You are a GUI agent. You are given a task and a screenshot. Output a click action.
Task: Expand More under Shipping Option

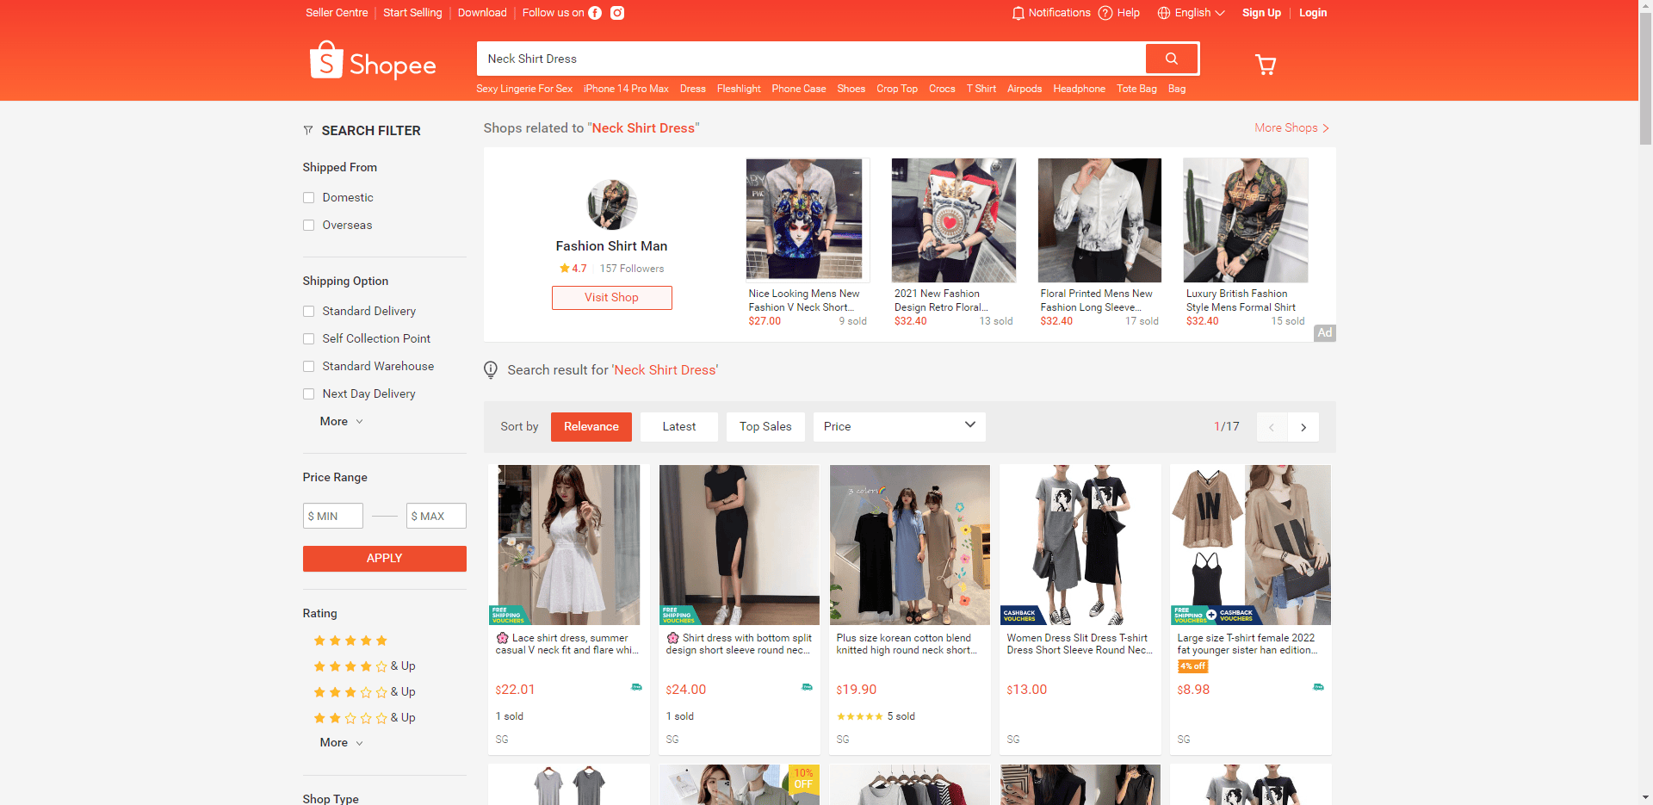(341, 422)
